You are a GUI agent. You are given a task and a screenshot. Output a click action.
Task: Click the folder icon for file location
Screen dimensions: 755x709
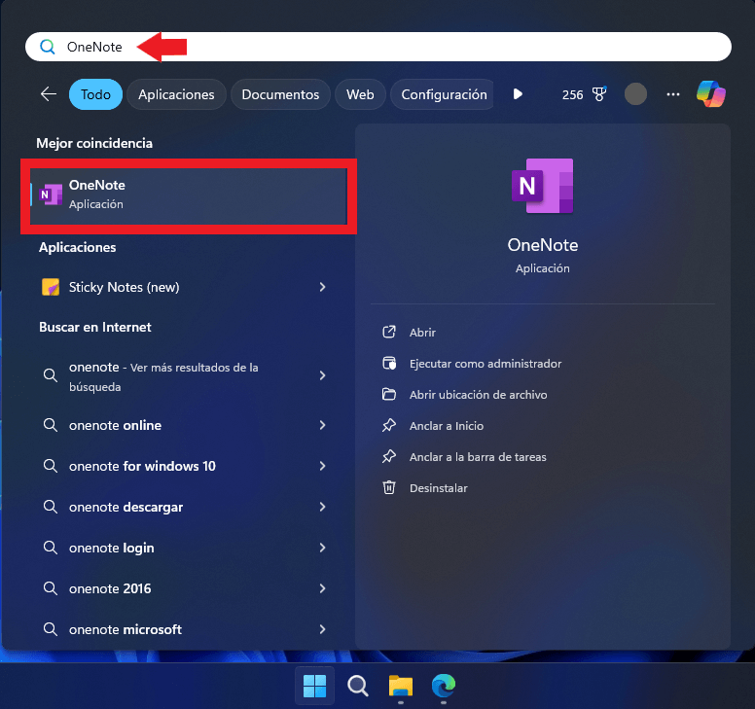pos(389,394)
